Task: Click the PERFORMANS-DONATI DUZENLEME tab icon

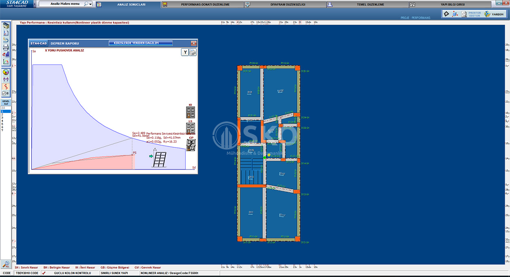Action: 165,4
